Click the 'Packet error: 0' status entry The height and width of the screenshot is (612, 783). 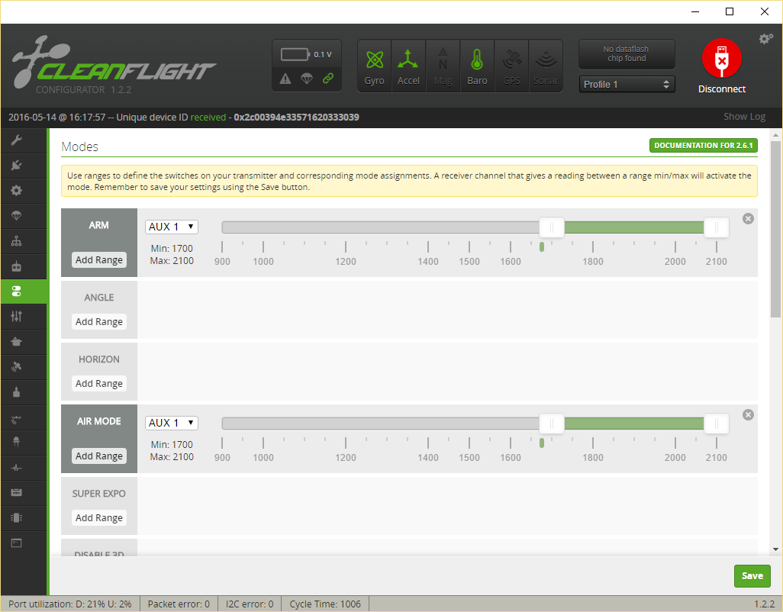pyautogui.click(x=179, y=604)
